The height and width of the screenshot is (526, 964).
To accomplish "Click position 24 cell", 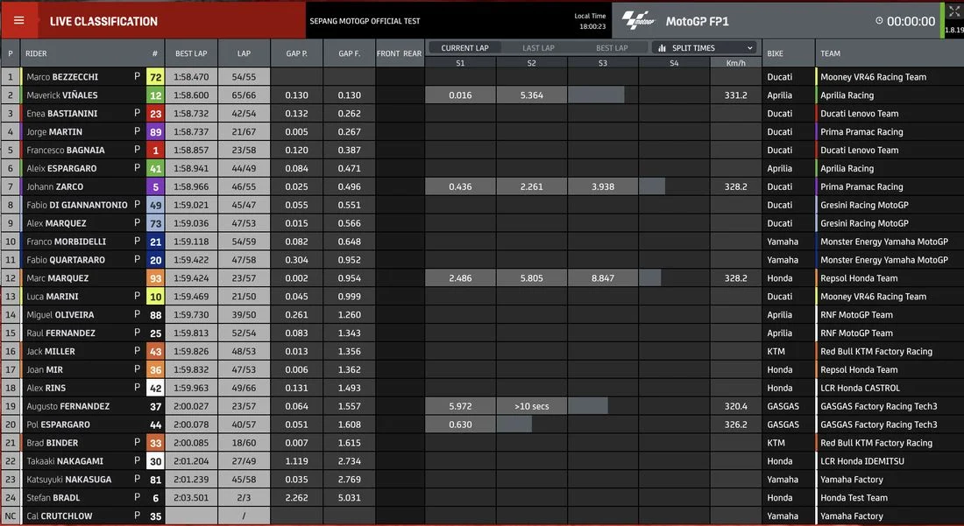I will click(11, 498).
